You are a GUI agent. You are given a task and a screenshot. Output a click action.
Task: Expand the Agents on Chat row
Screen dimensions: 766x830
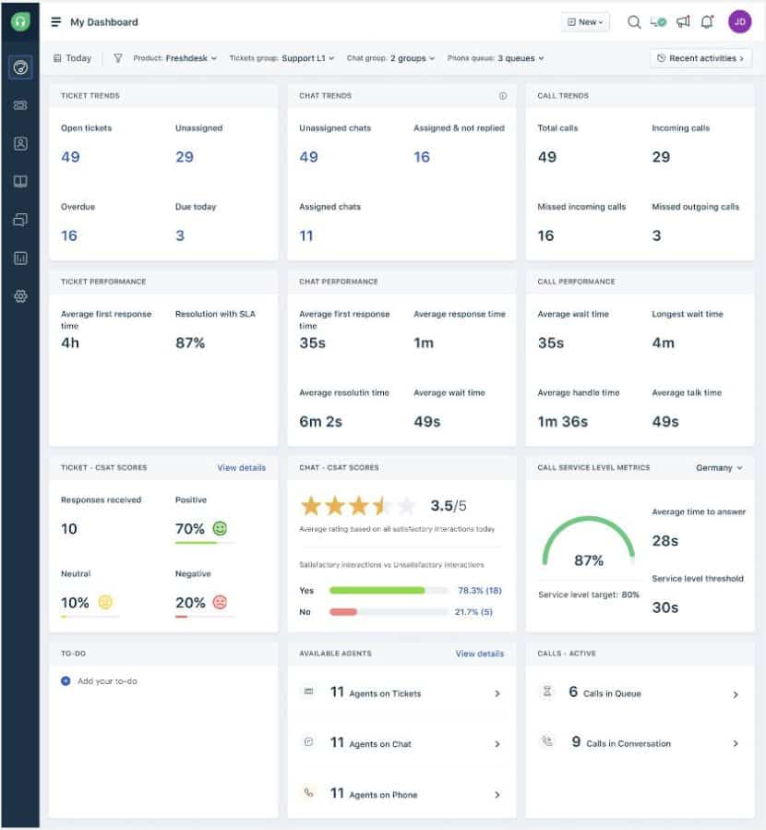(401, 743)
